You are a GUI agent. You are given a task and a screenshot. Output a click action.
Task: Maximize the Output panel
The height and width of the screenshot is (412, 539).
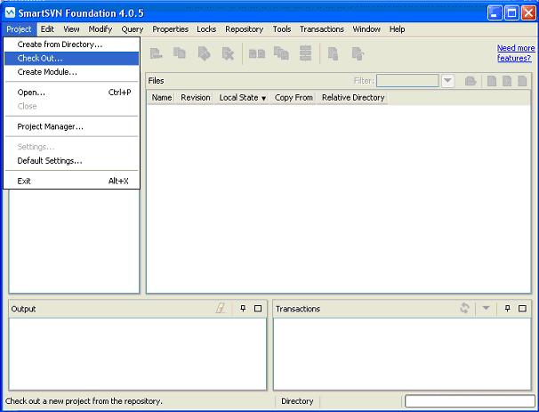click(258, 309)
